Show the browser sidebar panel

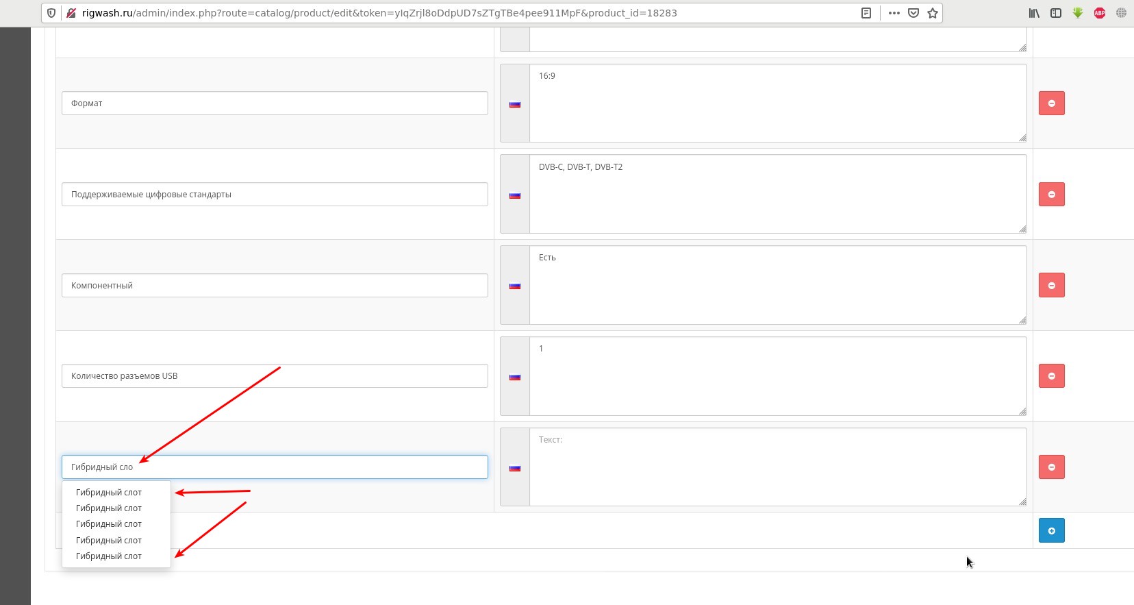click(x=1056, y=13)
